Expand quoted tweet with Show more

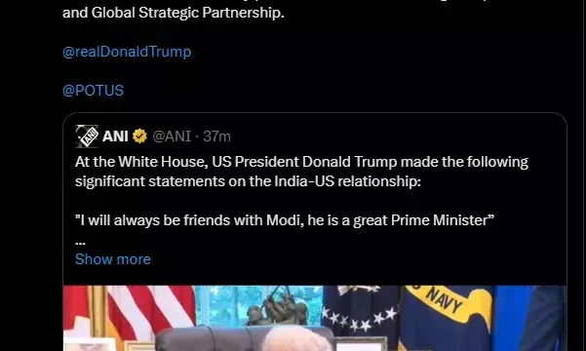pos(113,259)
